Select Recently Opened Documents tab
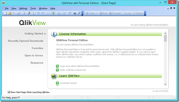The height and width of the screenshot is (102, 179). click(26, 41)
